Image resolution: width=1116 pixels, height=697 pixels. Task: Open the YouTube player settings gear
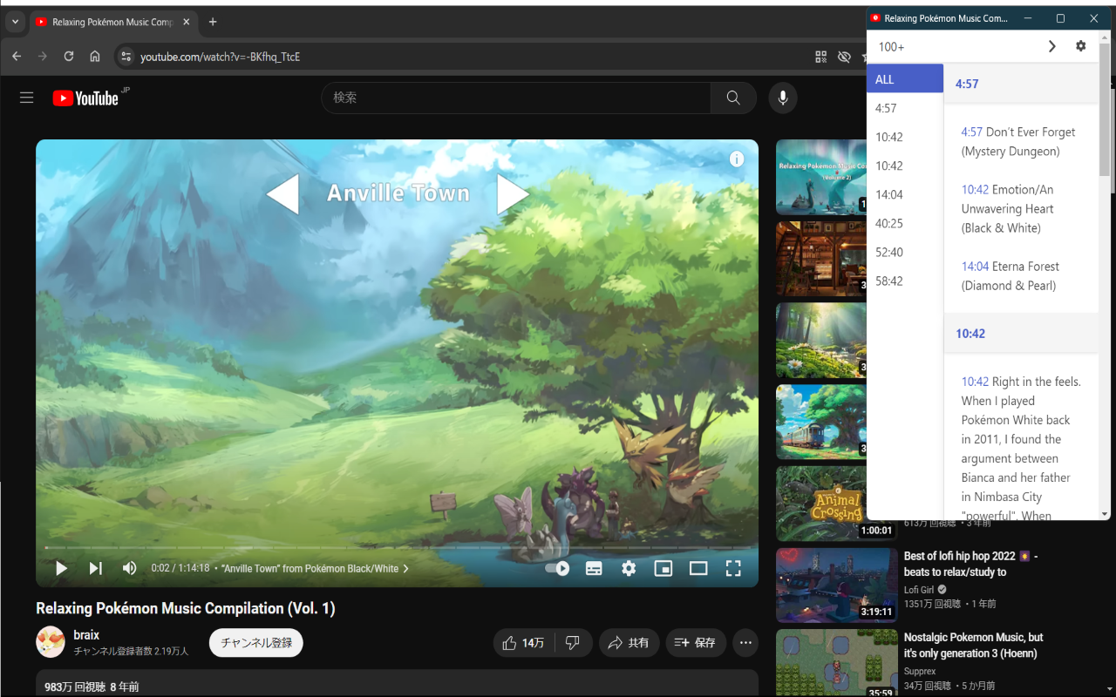(x=629, y=568)
